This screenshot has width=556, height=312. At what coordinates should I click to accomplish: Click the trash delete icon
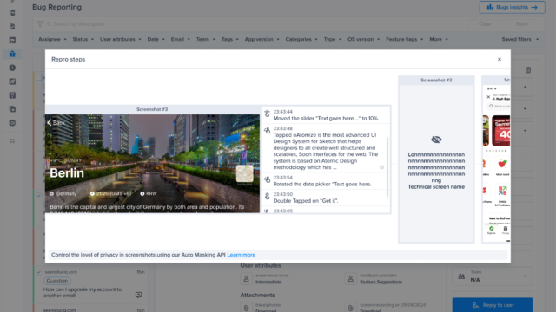point(528,70)
